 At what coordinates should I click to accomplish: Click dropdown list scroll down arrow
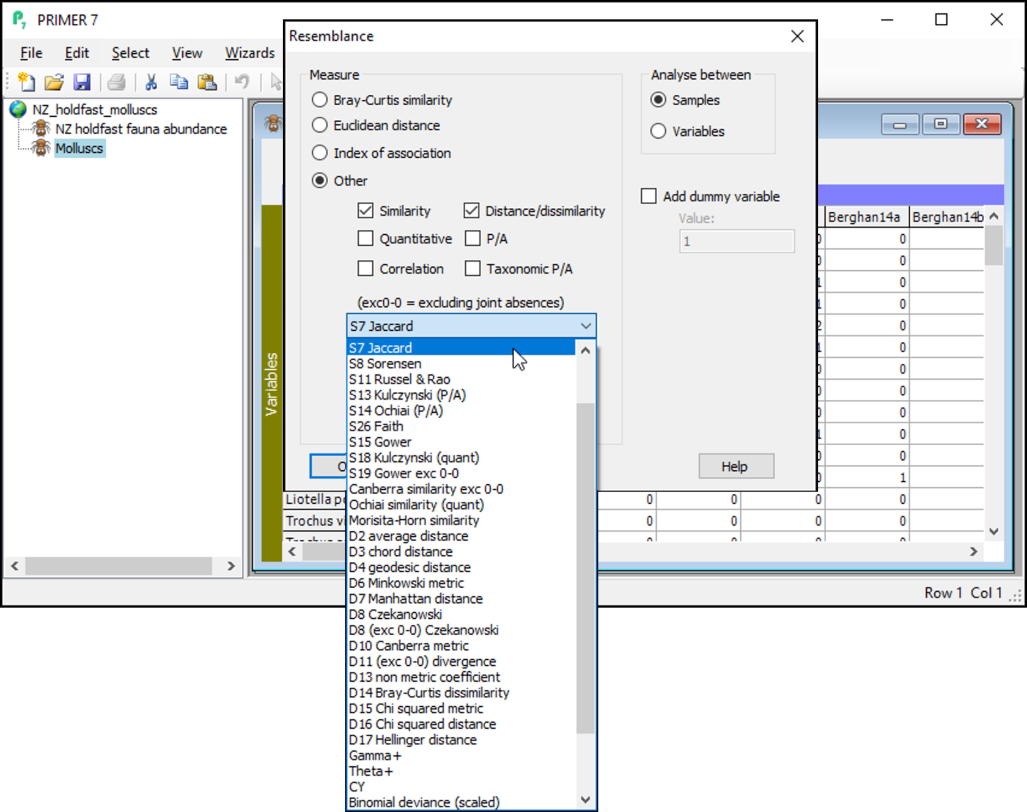(585, 800)
